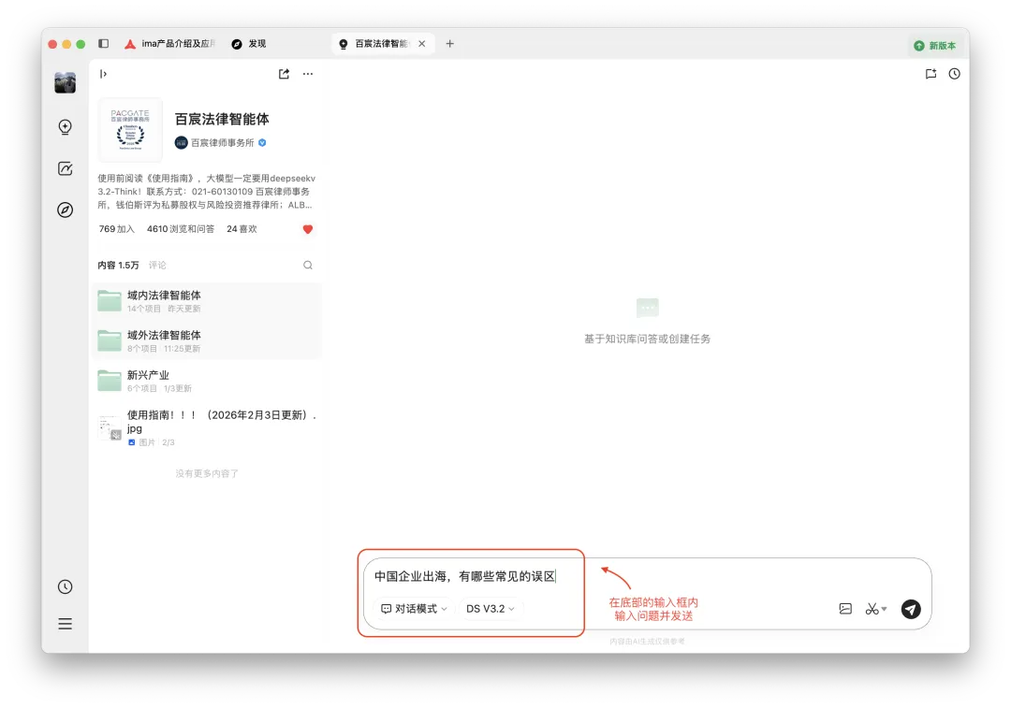The image size is (1011, 708).
Task: Click the 24 喜欢 count
Action: (242, 229)
